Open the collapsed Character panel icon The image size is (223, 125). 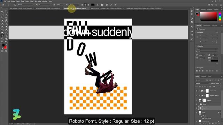[x=192, y=31]
